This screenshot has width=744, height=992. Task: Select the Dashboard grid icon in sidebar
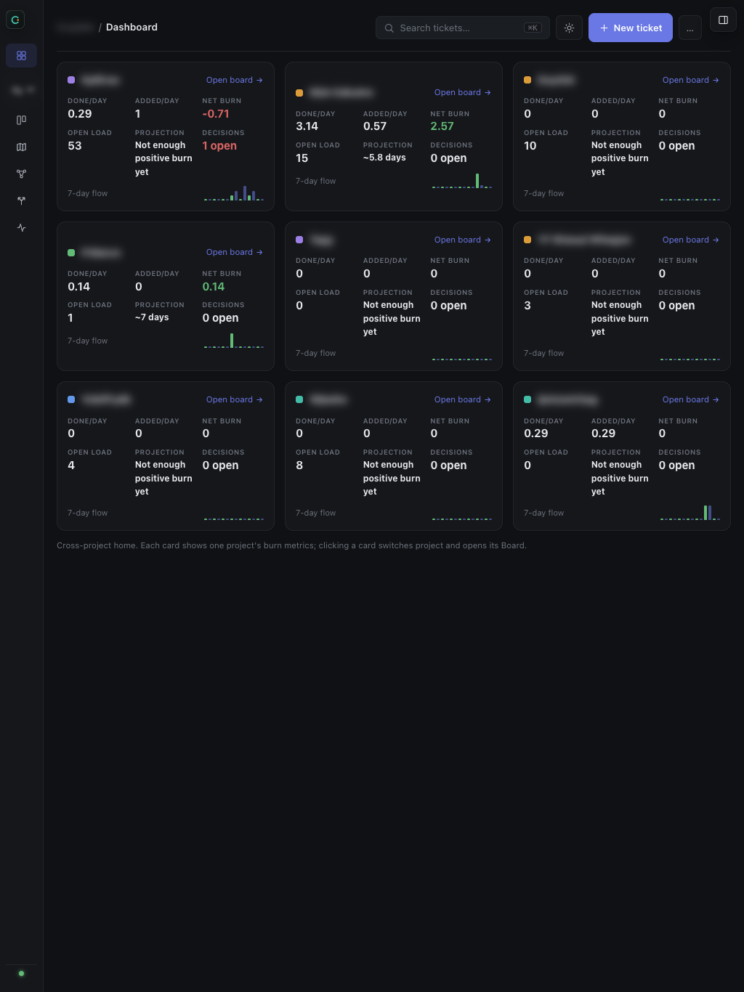(22, 55)
